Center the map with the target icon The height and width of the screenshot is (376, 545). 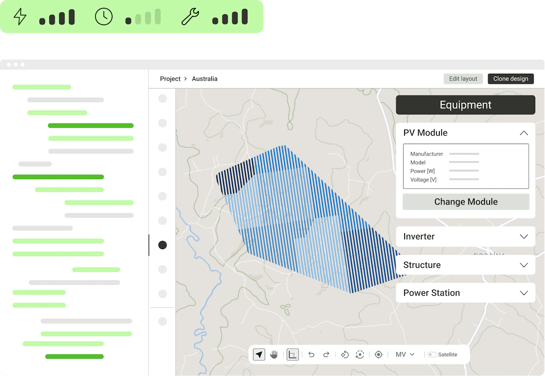point(378,355)
